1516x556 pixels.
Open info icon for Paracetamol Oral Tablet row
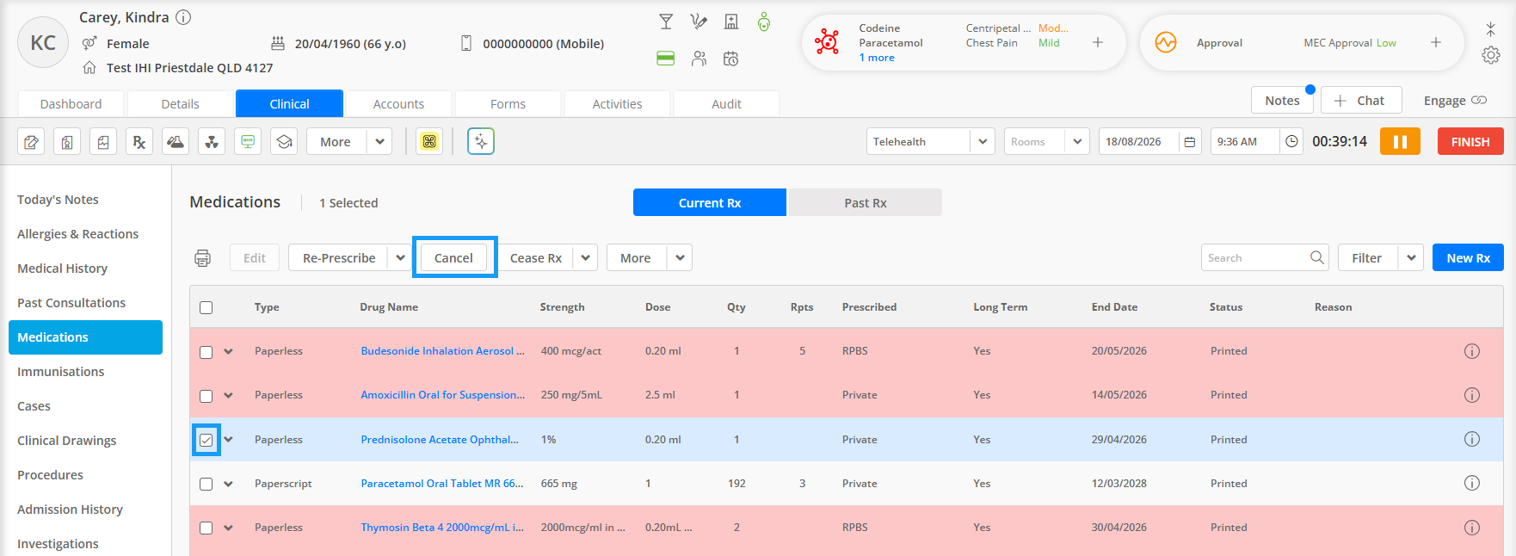click(x=1472, y=484)
